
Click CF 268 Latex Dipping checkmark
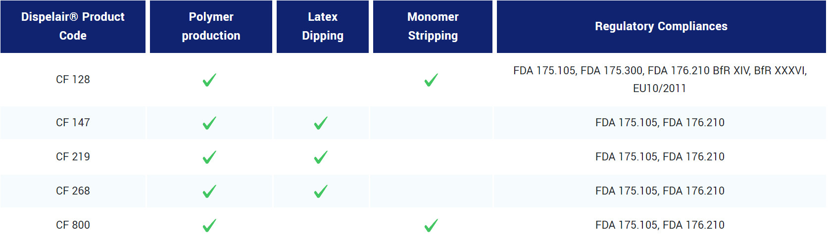(321, 191)
